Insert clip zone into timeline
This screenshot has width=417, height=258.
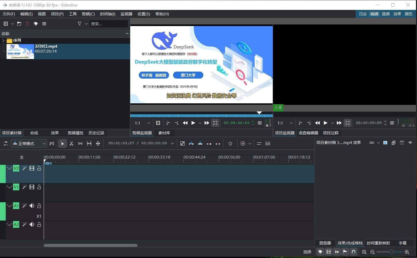pos(191,143)
